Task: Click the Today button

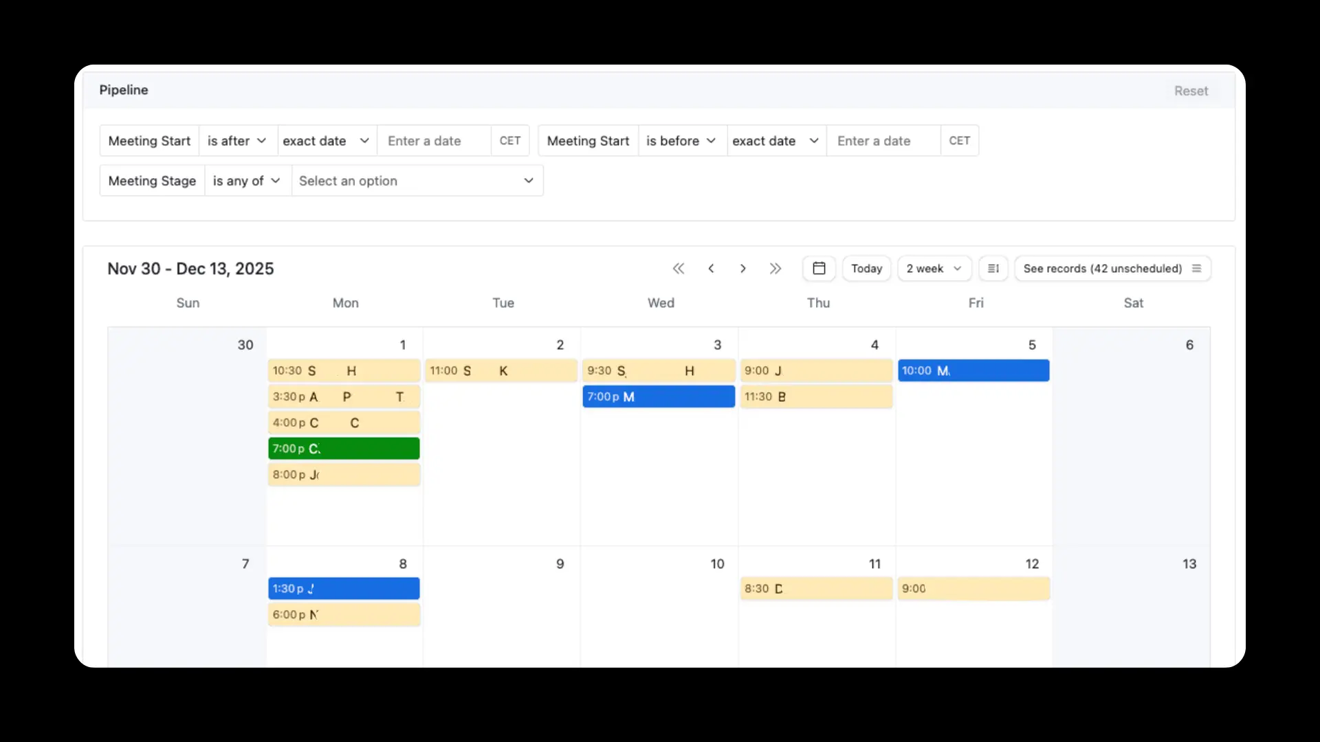Action: (866, 269)
